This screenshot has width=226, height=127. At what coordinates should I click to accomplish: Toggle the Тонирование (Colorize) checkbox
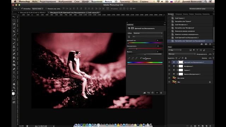click(x=141, y=58)
